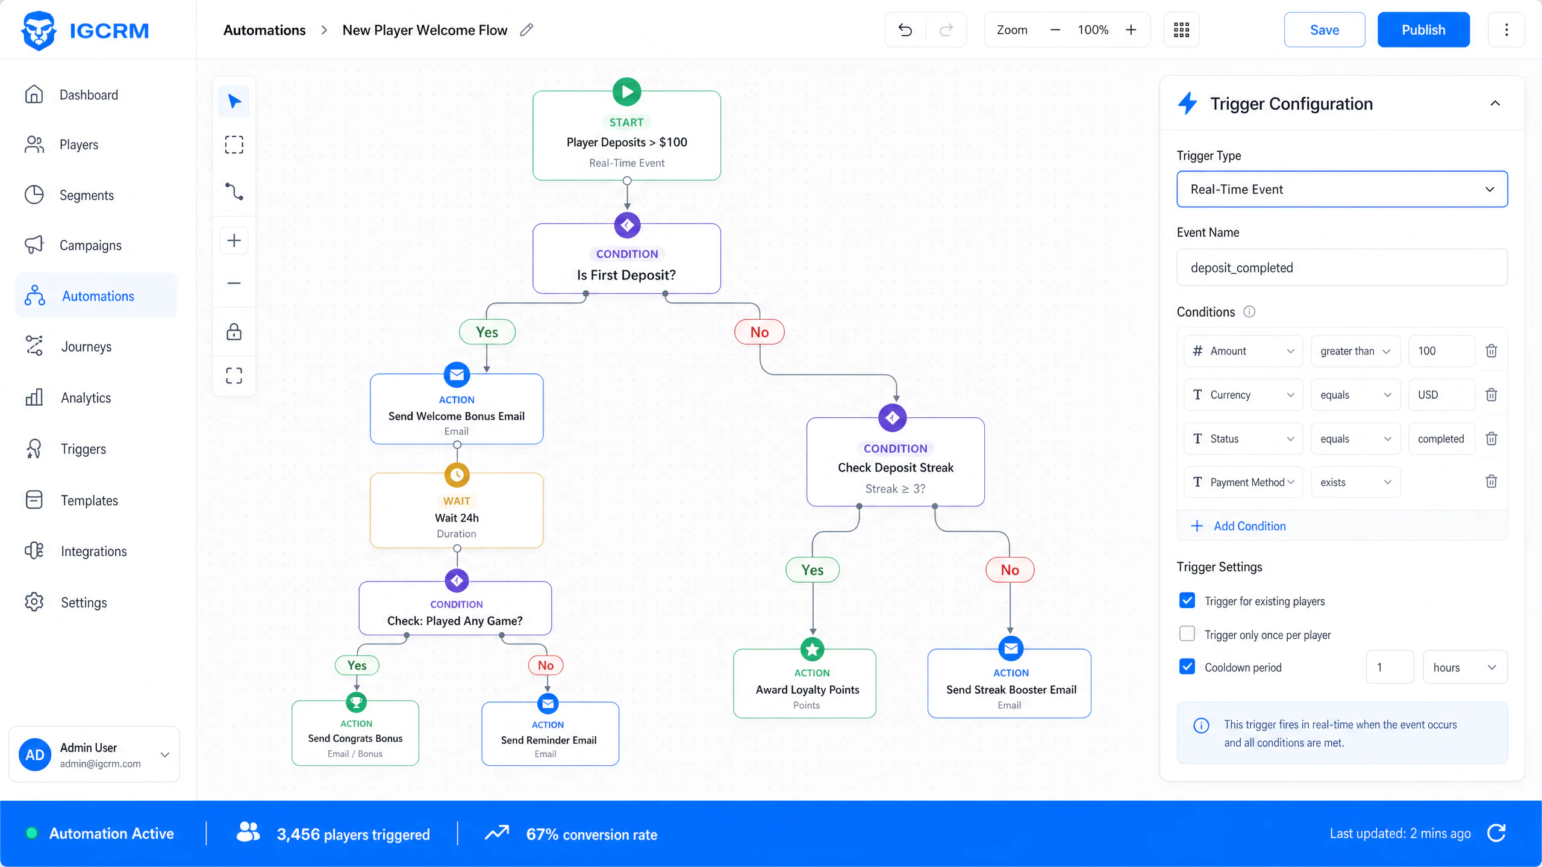This screenshot has width=1542, height=867.
Task: Delete the Status condition row
Action: [1491, 438]
